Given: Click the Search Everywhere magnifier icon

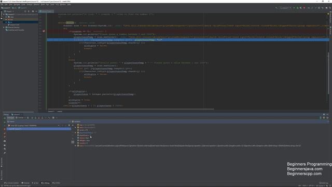Looking at the screenshot, I should pos(330,8).
